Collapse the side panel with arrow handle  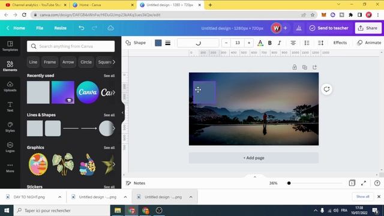point(122,113)
